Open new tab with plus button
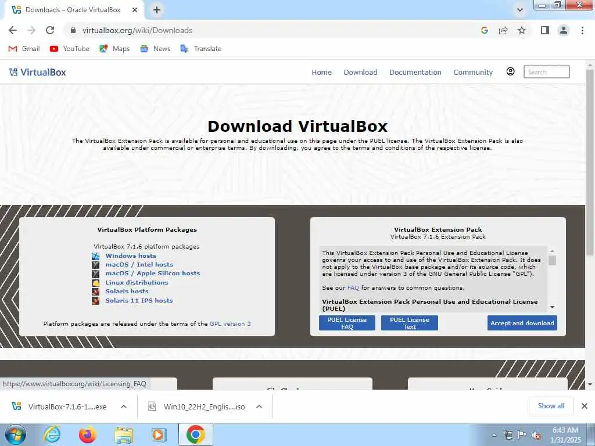This screenshot has width=595, height=446. (157, 10)
